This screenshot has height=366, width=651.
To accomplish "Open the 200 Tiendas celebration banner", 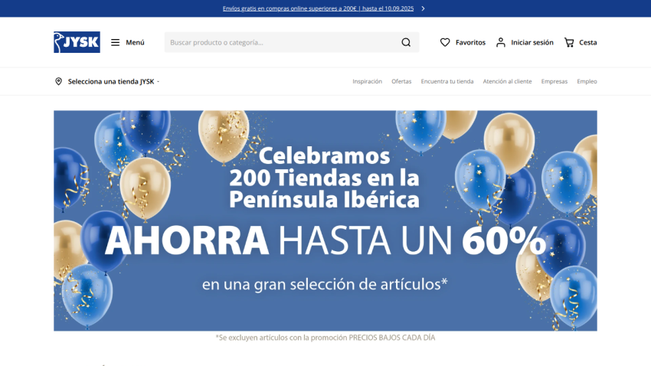I will tap(325, 221).
